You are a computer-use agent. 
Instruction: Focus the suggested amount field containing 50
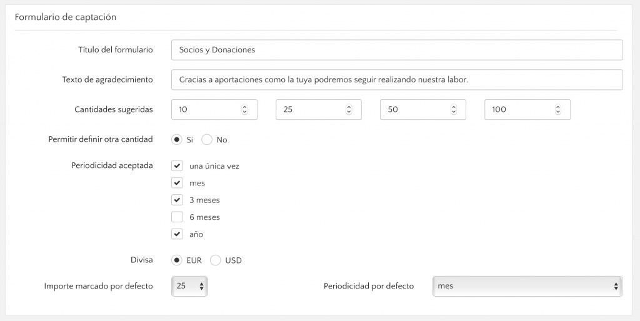tap(423, 109)
